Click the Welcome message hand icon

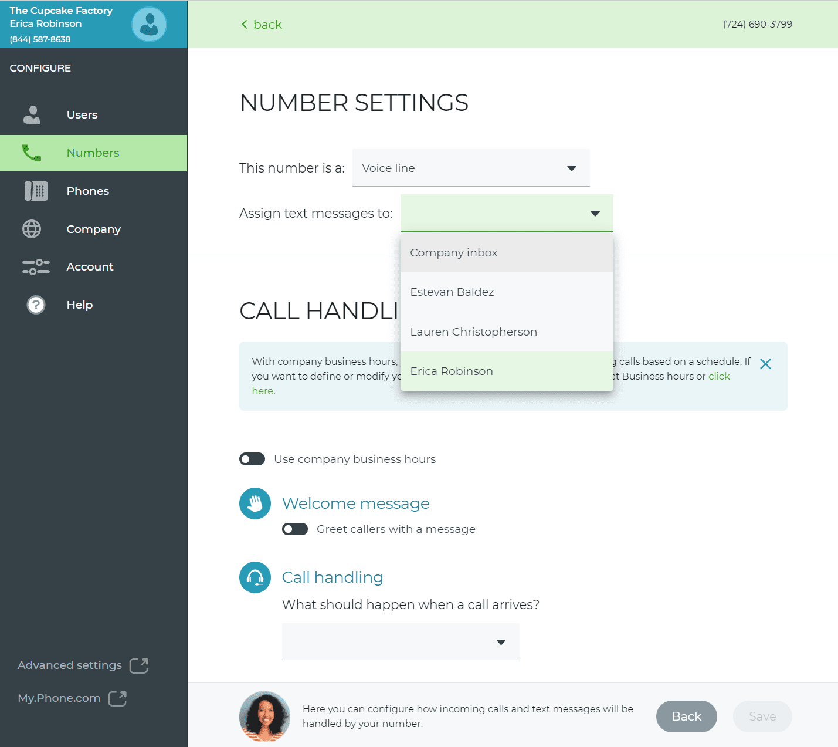255,503
